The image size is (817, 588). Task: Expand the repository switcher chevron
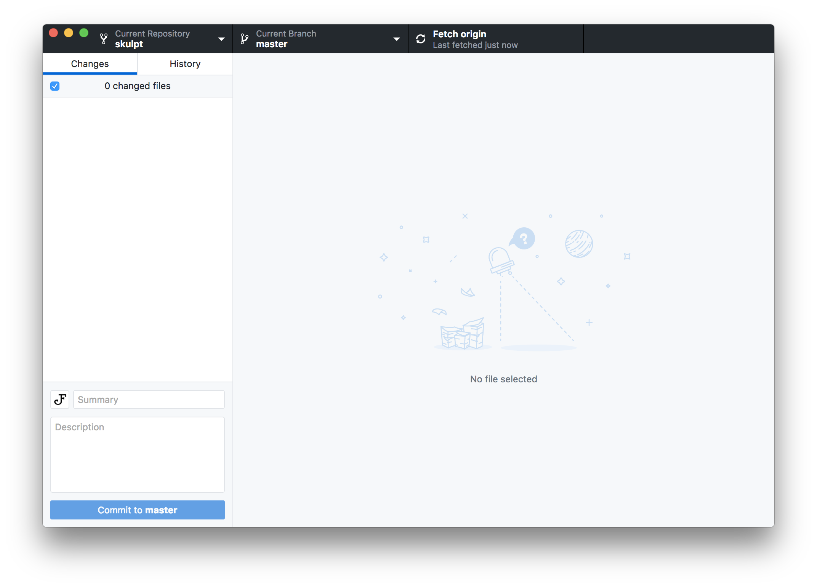(222, 39)
